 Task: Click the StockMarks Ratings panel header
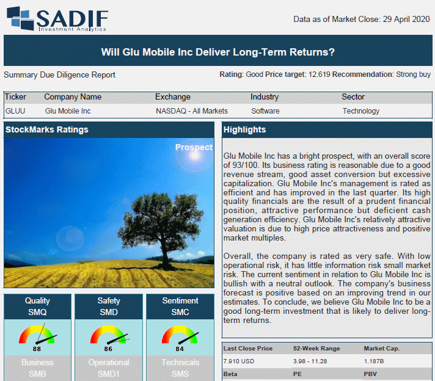109,130
